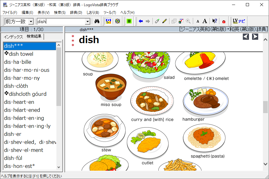Select the 検索結果 tab
This screenshot has height=179, width=269.
click(x=34, y=36)
